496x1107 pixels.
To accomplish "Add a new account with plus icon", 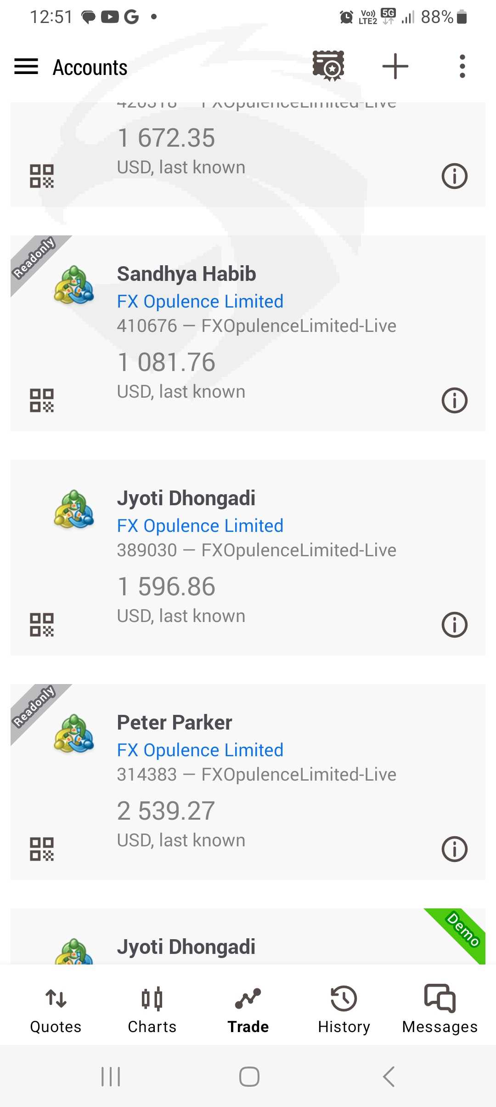I will pyautogui.click(x=395, y=66).
